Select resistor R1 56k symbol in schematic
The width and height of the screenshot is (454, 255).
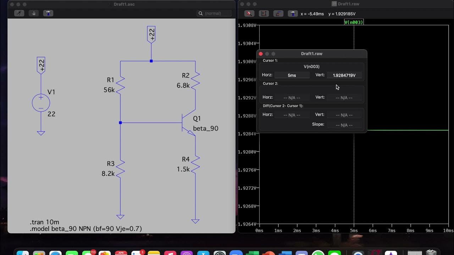(120, 85)
